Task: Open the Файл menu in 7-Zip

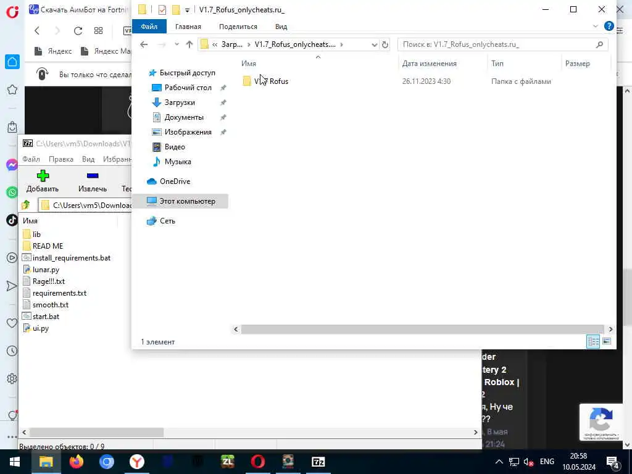Action: (x=31, y=159)
